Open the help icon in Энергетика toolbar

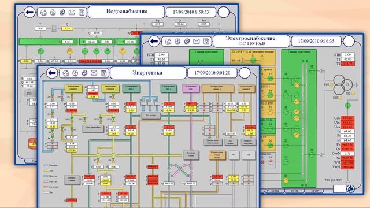(x=103, y=73)
